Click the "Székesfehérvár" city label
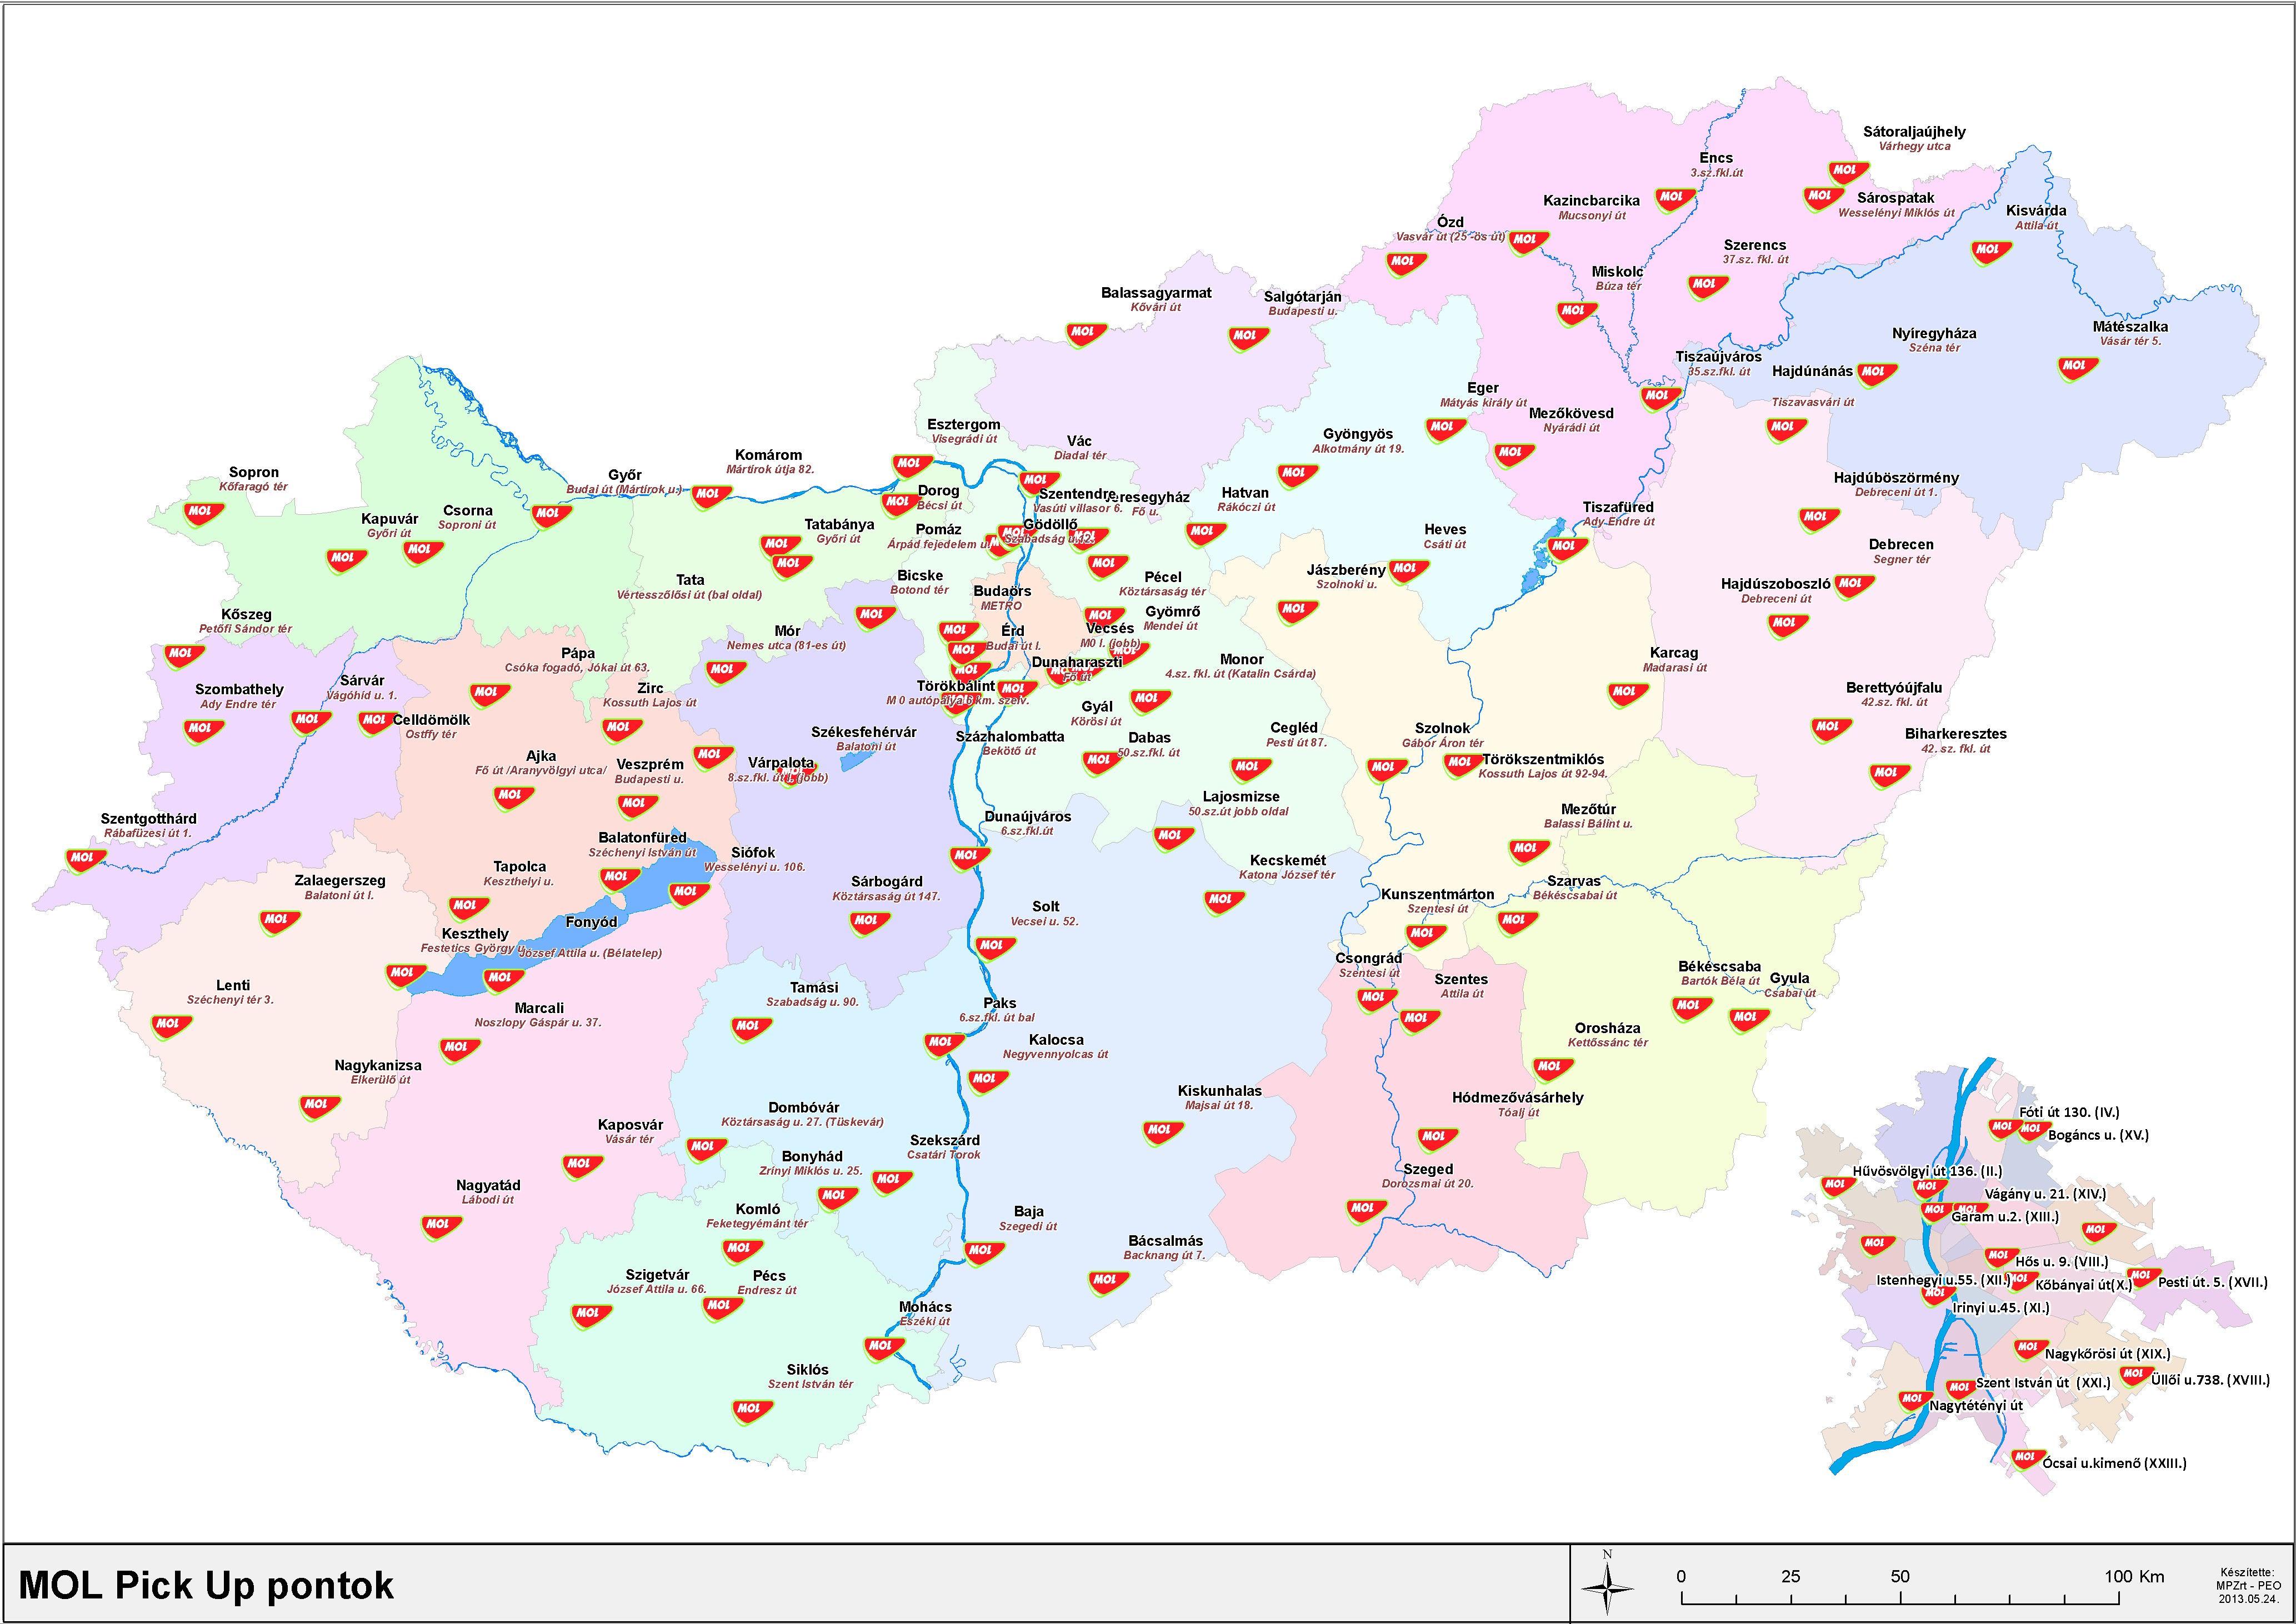 [864, 732]
